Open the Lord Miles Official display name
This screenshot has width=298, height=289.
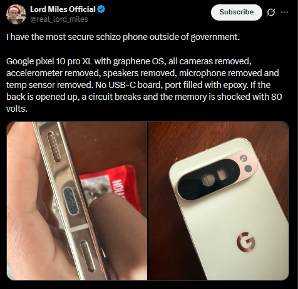63,9
